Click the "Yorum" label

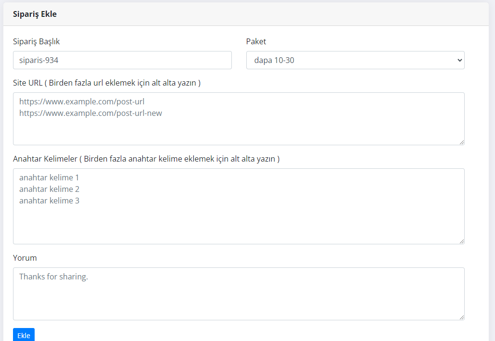click(25, 258)
